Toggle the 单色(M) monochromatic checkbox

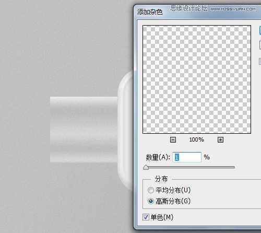click(x=146, y=217)
